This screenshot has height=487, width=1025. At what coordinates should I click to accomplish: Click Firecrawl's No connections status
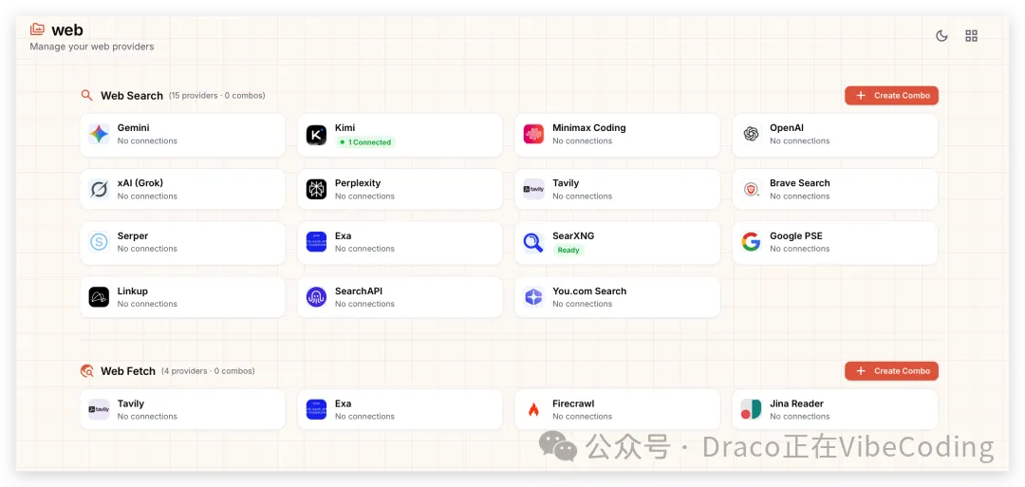(x=583, y=417)
